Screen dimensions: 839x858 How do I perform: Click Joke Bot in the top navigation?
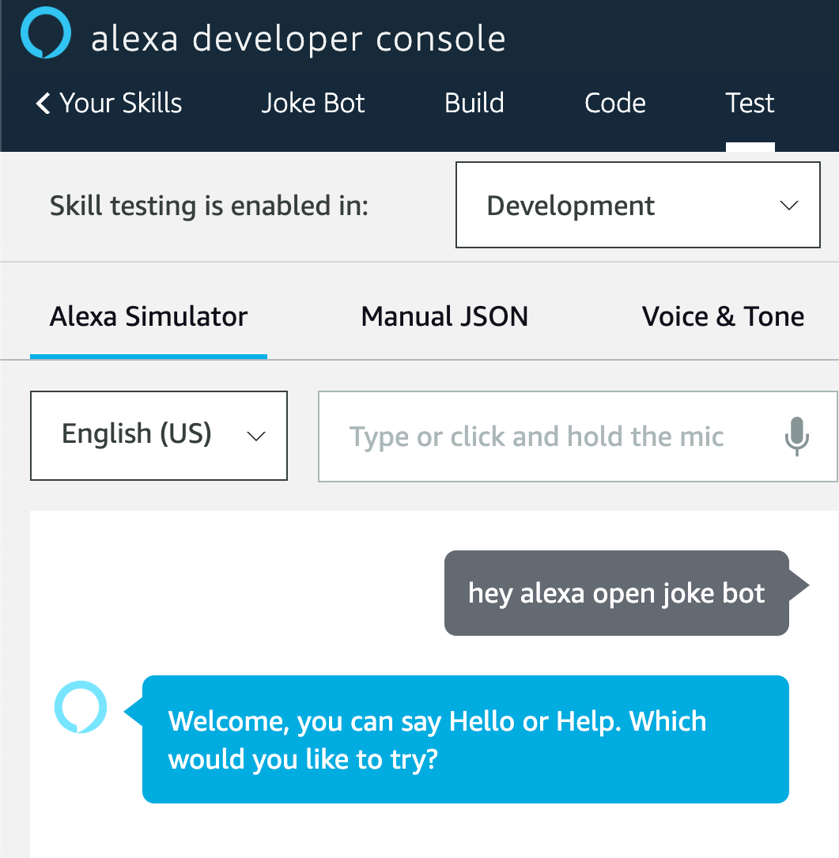tap(312, 103)
